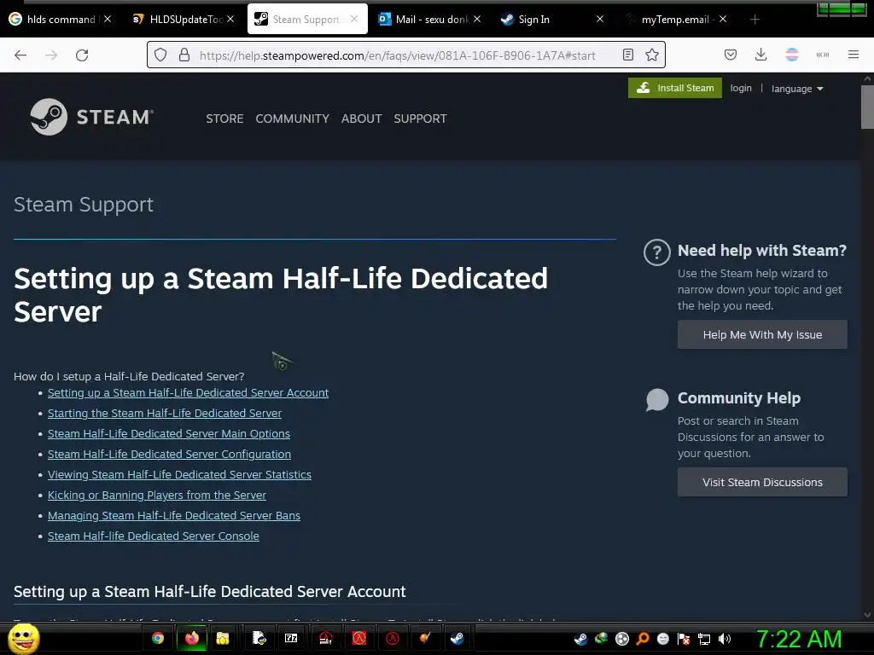Open the network tray icon
The width and height of the screenshot is (874, 655).
[704, 639]
